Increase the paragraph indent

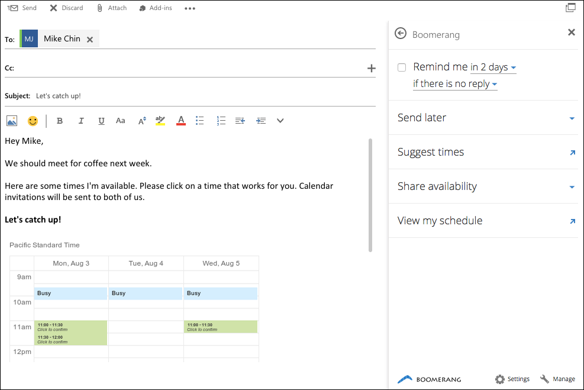click(x=261, y=120)
